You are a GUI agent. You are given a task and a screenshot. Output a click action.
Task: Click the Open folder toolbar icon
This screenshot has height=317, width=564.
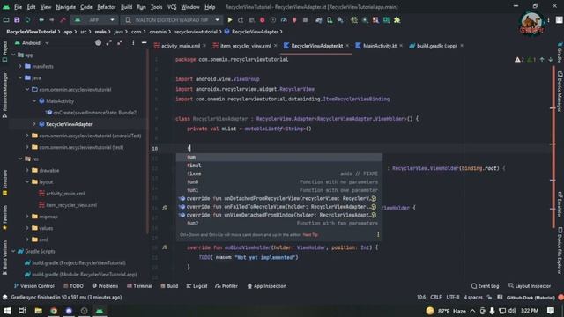tap(6, 20)
